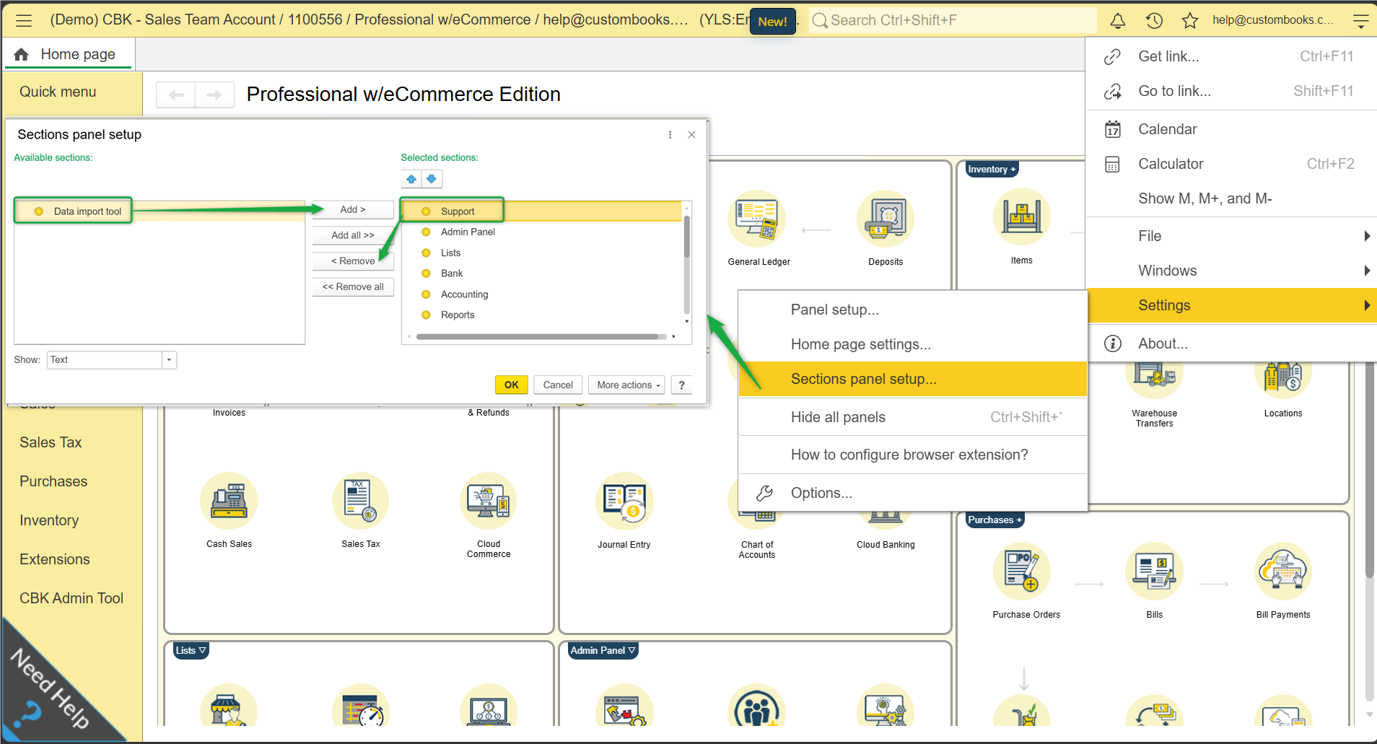Move selected section up with arrow
1377x744 pixels.
pos(411,179)
